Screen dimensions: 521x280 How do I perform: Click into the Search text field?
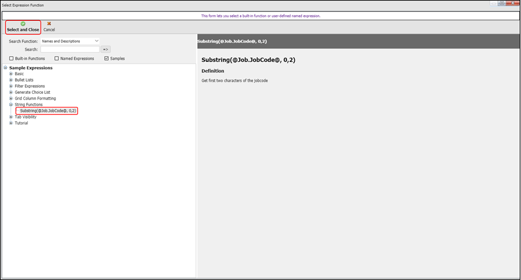click(70, 50)
